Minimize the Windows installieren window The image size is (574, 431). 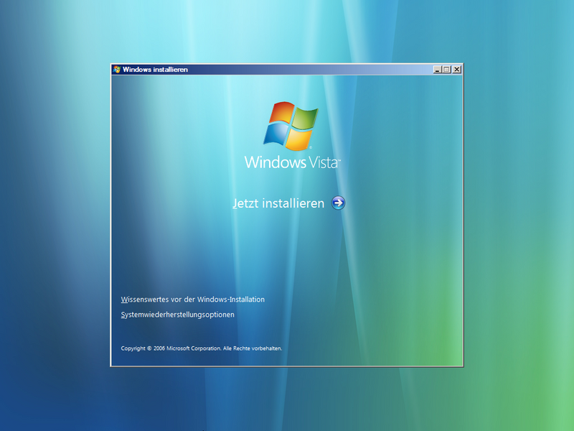437,69
